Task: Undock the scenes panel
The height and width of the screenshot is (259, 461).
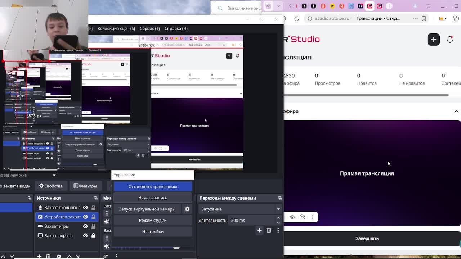Action: pos(29,198)
